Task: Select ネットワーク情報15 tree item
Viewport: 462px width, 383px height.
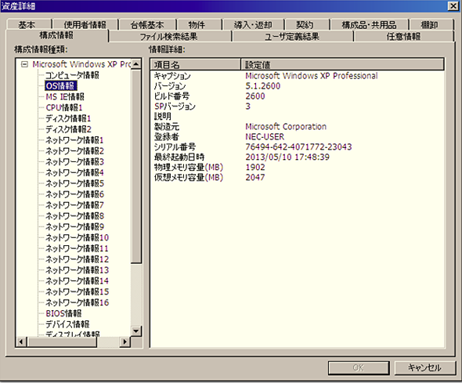Action: (x=77, y=291)
